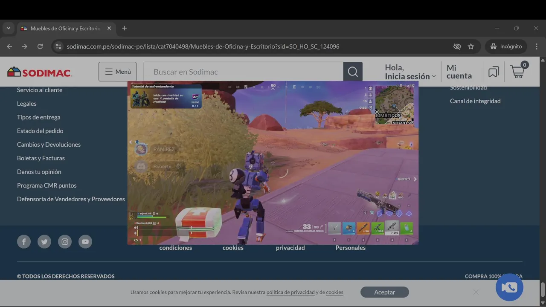Image resolution: width=546 pixels, height=307 pixels.
Task: Expand the Hola, Inicia sesión dropdown
Action: [410, 72]
